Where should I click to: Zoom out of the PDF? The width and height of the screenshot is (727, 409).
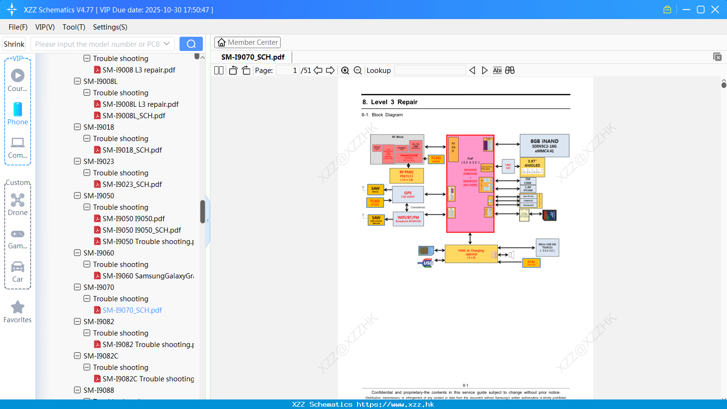coord(358,70)
